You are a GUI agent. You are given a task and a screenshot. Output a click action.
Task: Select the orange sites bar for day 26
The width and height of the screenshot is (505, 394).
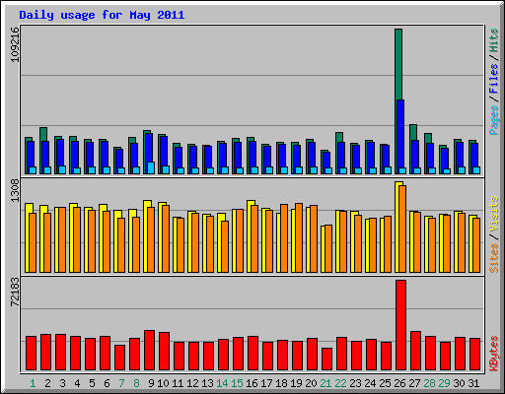tap(402, 229)
